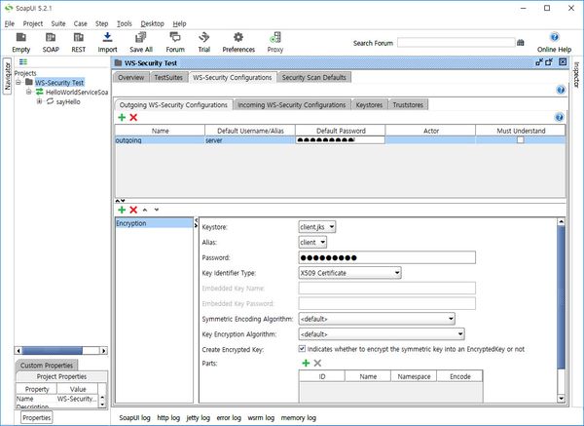The height and width of the screenshot is (426, 584).
Task: Add a new outgoing WS-Security configuration
Action: coord(121,117)
